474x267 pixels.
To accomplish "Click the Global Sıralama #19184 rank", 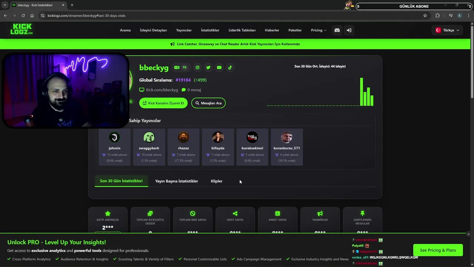I will 183,80.
